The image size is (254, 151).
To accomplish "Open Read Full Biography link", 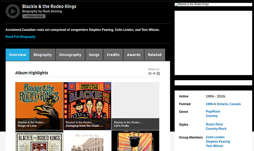I will pyautogui.click(x=20, y=37).
